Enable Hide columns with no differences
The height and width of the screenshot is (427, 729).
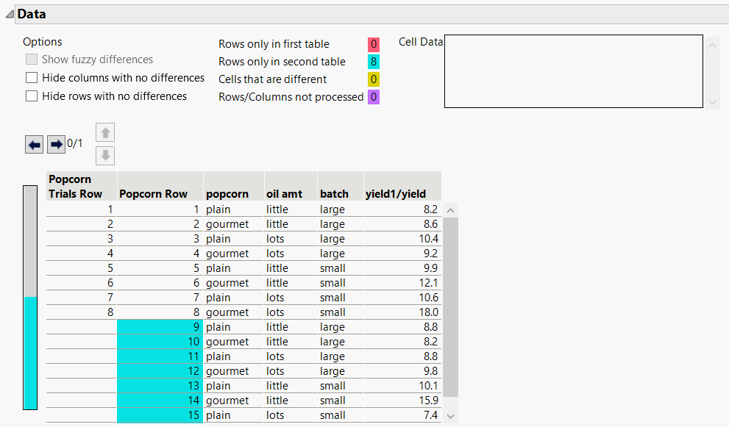pos(32,78)
